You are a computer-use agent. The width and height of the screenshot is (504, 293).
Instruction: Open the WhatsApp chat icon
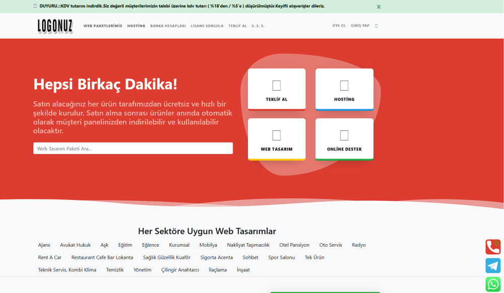click(x=493, y=284)
